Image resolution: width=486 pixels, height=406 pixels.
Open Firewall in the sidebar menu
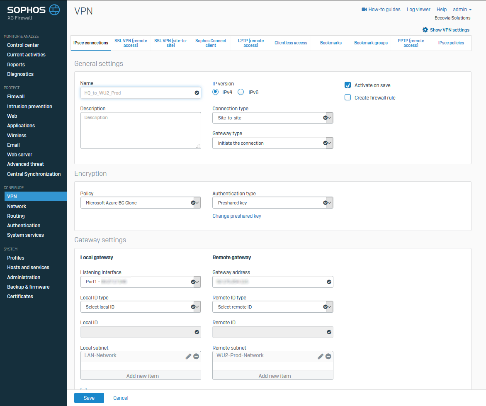click(x=16, y=97)
